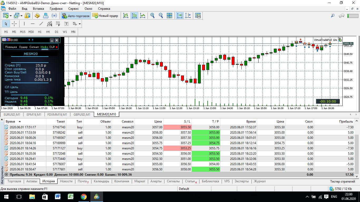
Task: Open the new chart dropdown arrow
Action: (11, 16)
